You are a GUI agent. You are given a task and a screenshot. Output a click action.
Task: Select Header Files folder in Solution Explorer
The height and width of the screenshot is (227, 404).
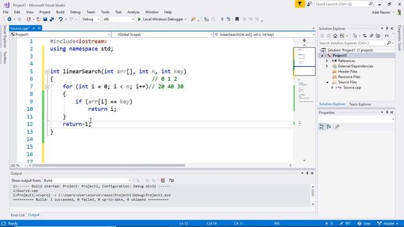348,71
